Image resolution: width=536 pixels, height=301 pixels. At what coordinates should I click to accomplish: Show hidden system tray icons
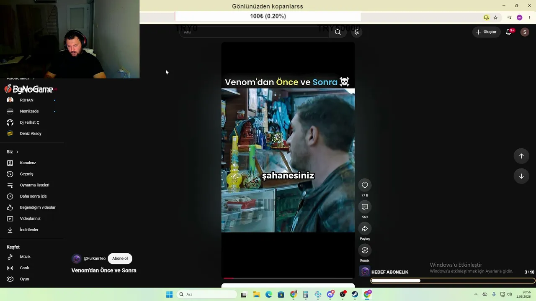[x=476, y=294]
